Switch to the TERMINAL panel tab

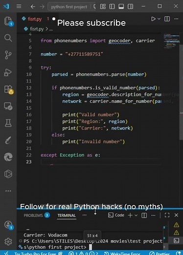[67, 215]
